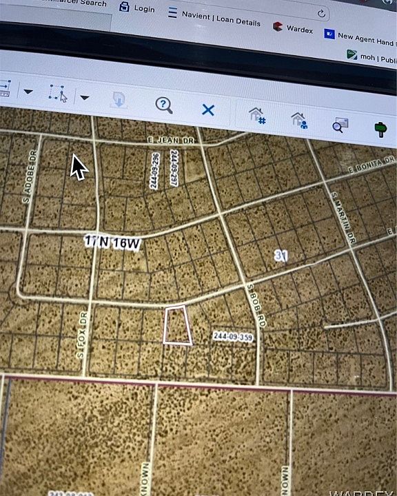Screen dimensions: 397x496
Task: Open the Wardex bookmark
Action: [293, 28]
